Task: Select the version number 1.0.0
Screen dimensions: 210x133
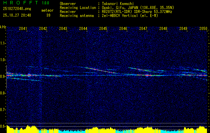Action: click(x=45, y=3)
